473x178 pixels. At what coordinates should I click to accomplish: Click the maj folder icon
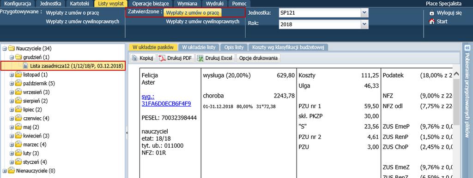[18, 127]
